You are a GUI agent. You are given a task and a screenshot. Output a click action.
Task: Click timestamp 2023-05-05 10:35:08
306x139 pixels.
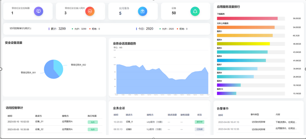coord(18,129)
